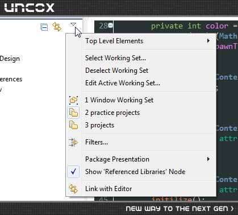Open the Filters... dialog entry
The width and height of the screenshot is (238, 215).
pyautogui.click(x=97, y=142)
